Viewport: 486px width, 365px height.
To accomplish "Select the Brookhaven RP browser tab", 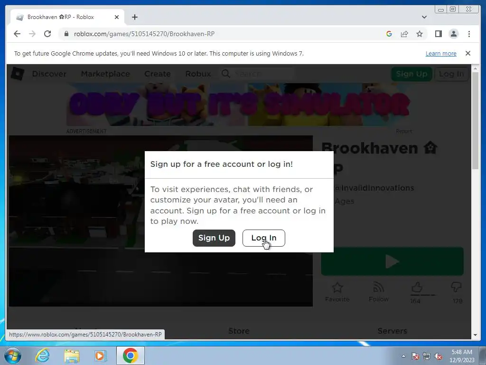I will (67, 17).
